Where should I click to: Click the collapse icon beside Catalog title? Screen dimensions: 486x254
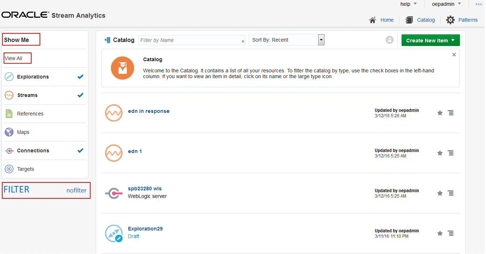click(x=107, y=40)
